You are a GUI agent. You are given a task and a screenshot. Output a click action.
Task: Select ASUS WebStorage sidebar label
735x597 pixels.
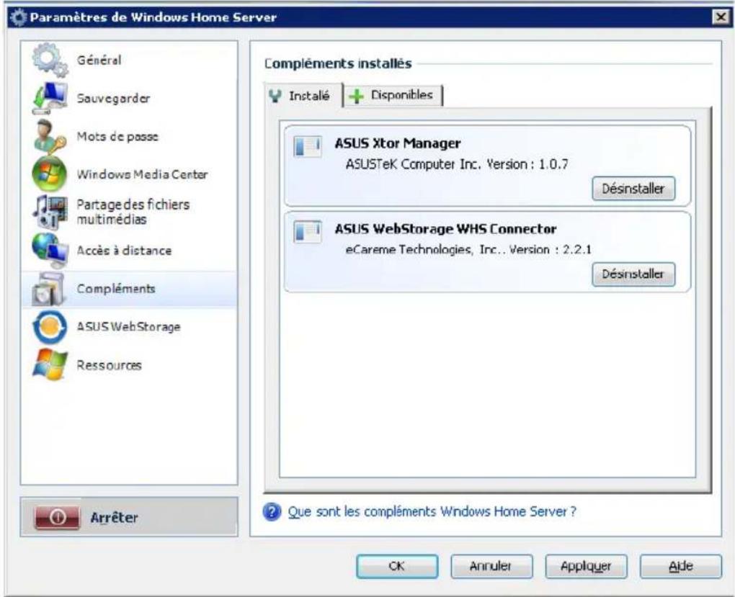pyautogui.click(x=128, y=327)
